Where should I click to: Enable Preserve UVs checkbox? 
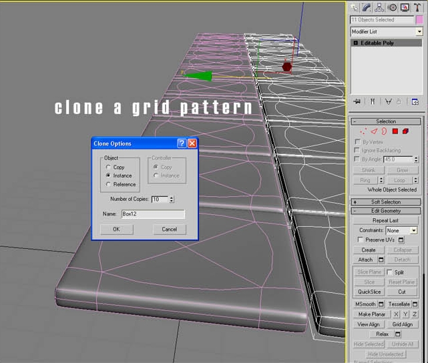coord(361,240)
